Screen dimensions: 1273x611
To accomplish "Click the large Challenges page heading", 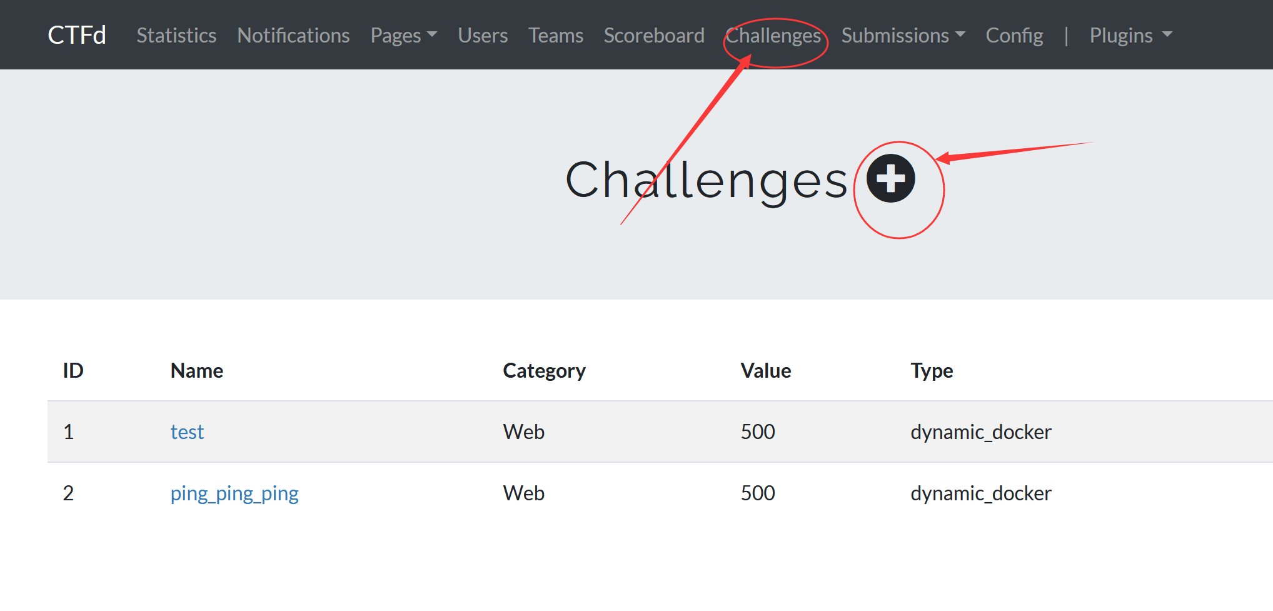I will coord(707,180).
